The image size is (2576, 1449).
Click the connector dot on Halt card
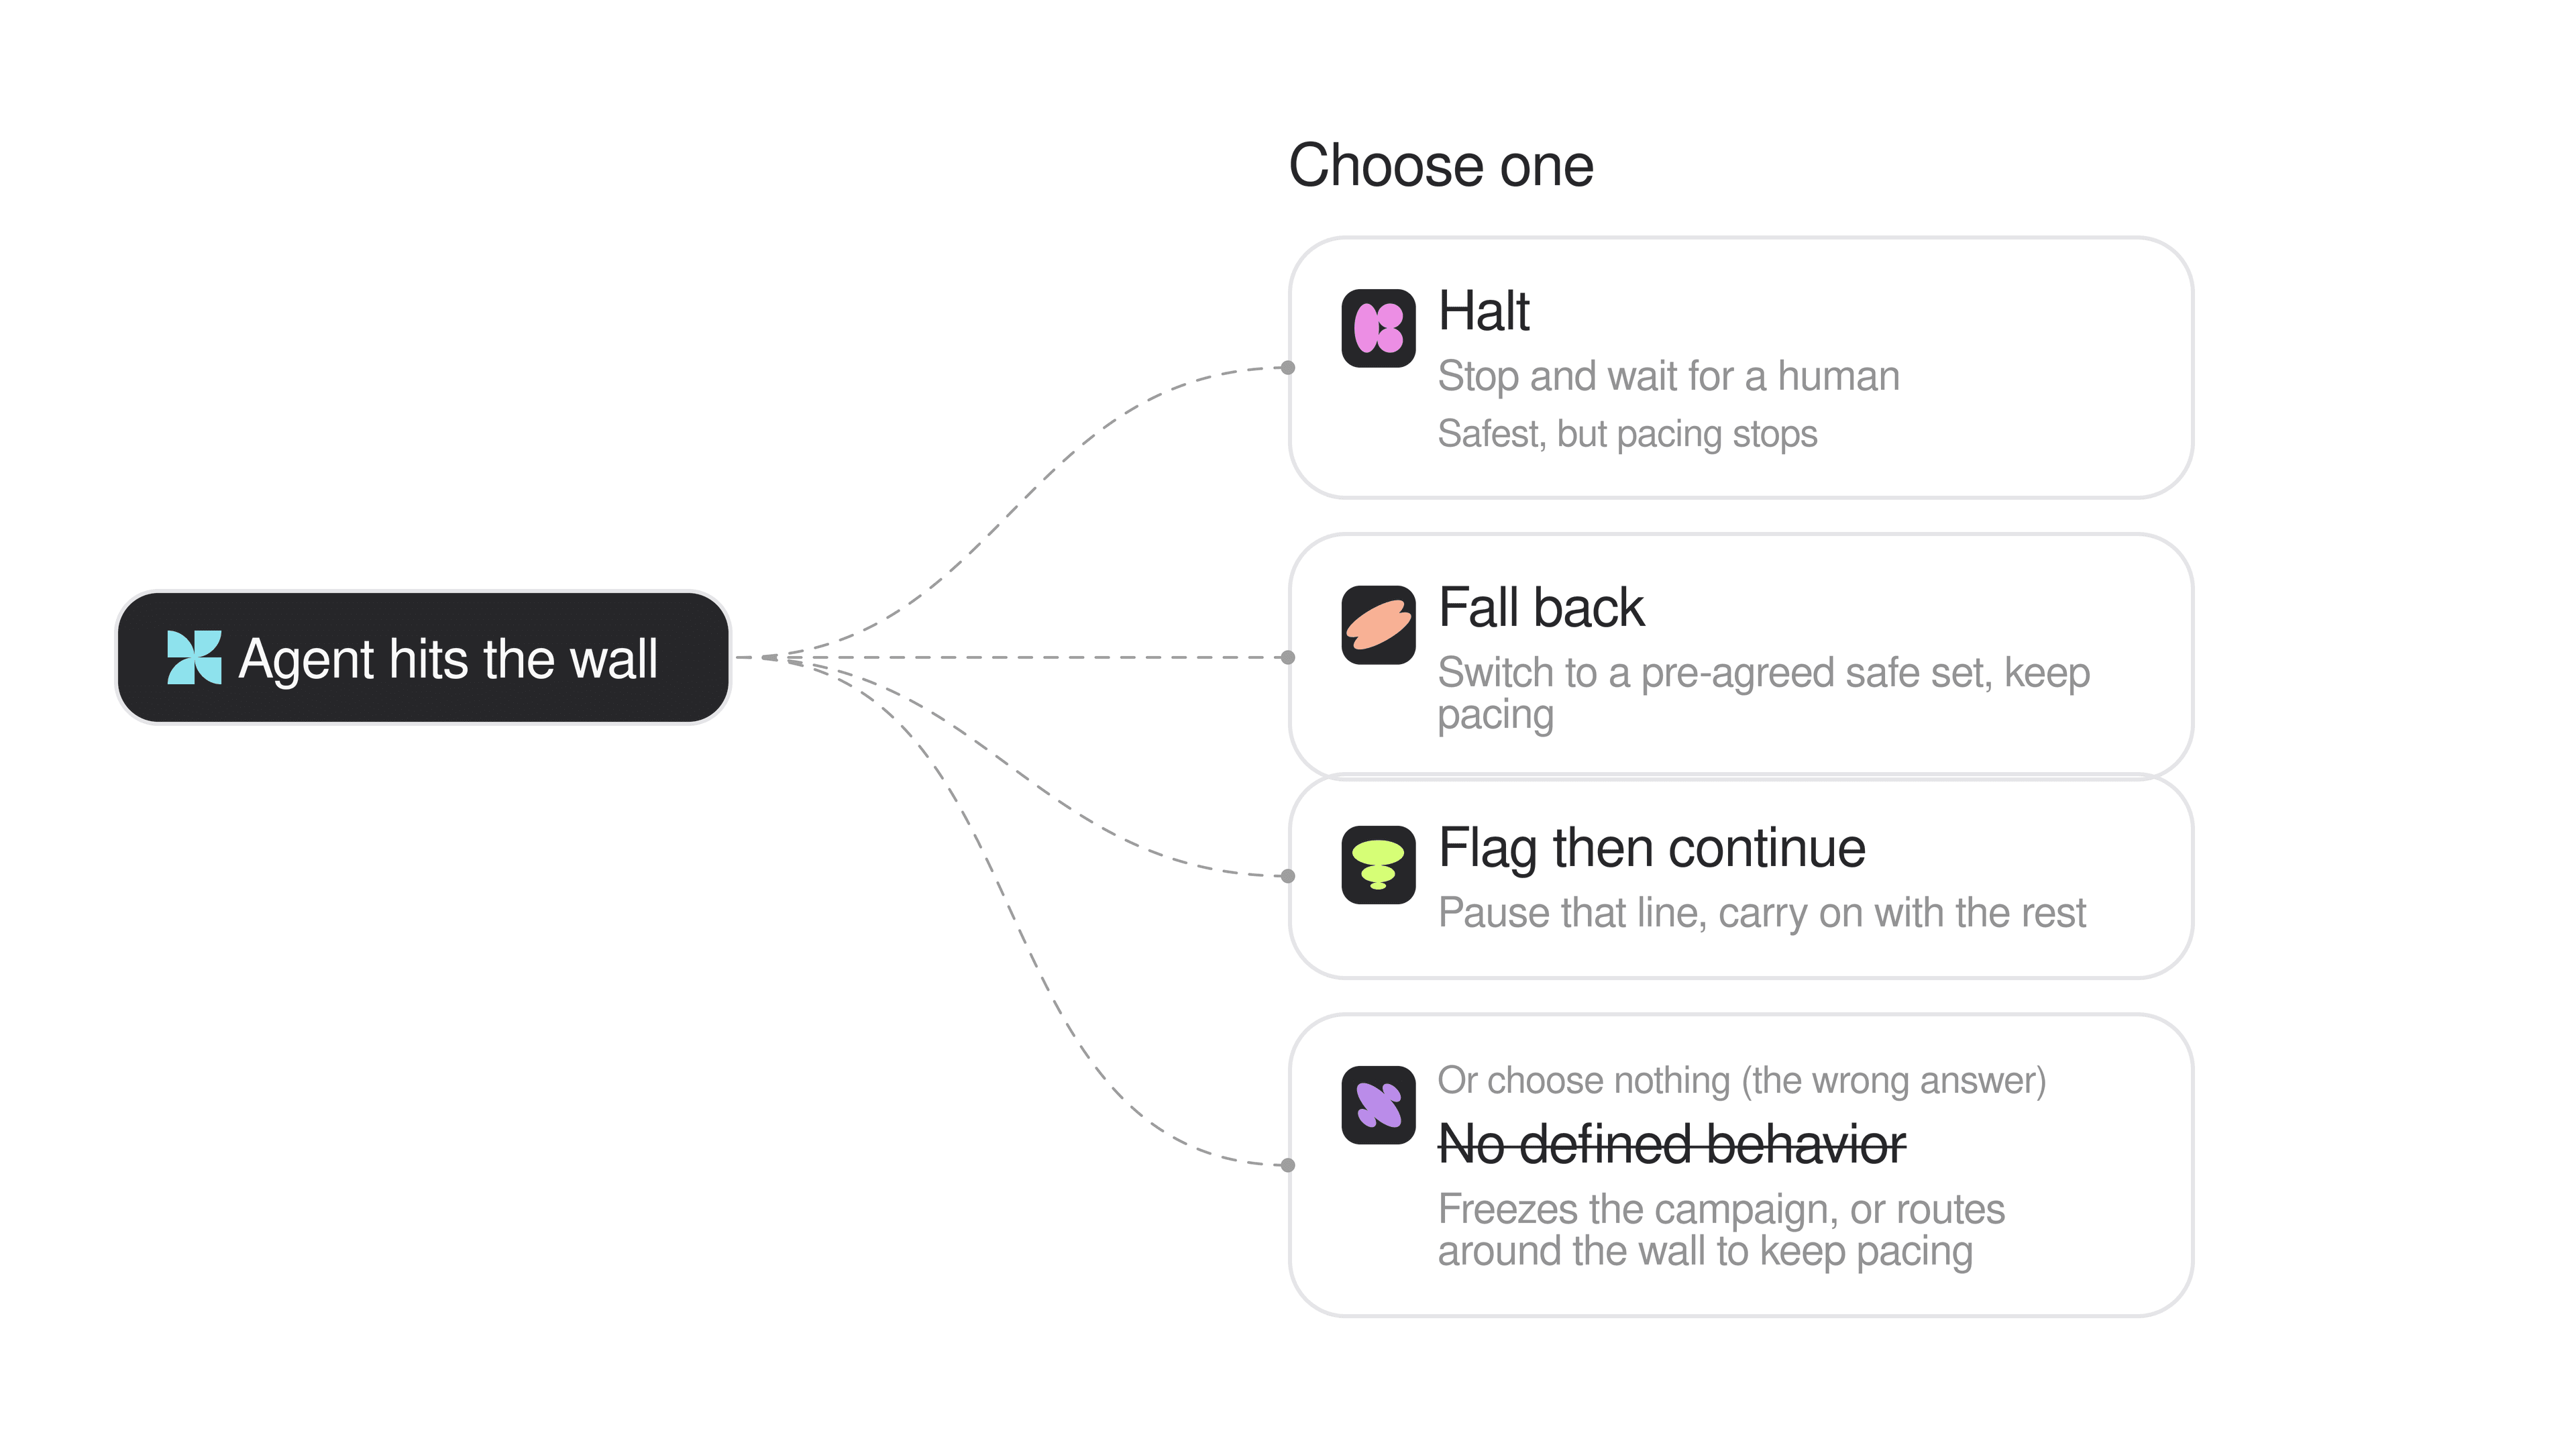[1288, 367]
